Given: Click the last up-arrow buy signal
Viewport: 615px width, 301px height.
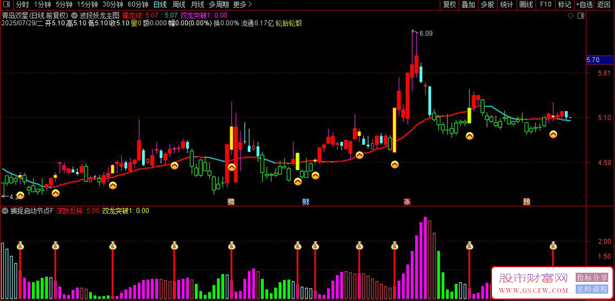Looking at the screenshot, I should [x=553, y=135].
